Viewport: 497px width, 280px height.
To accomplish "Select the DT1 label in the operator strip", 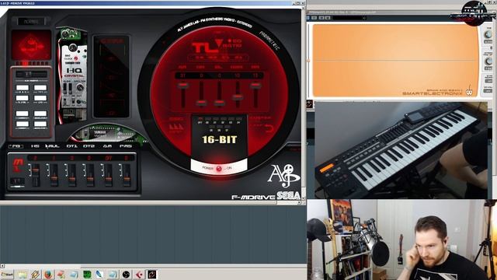I will tap(71, 146).
